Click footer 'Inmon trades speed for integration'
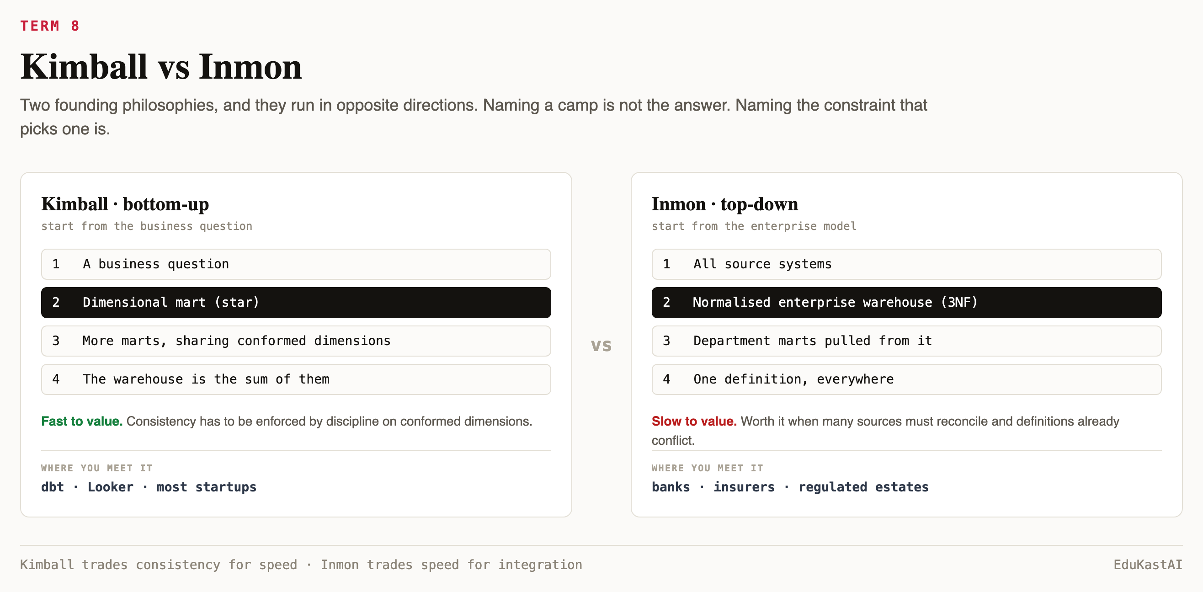Viewport: 1203px width, 592px height. click(451, 565)
